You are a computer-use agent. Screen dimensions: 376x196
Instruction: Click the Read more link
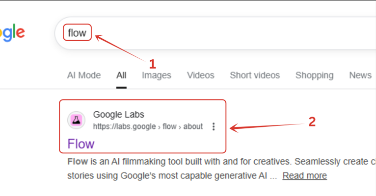304,175
